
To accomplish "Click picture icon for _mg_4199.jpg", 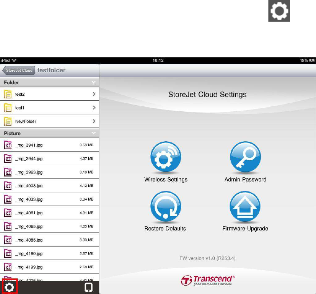I will click(x=8, y=267).
